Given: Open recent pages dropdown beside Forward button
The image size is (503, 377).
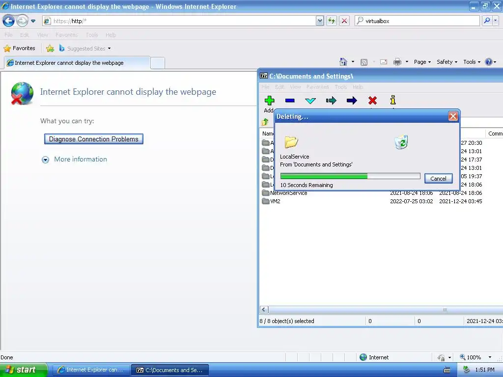Looking at the screenshot, I should click(33, 21).
